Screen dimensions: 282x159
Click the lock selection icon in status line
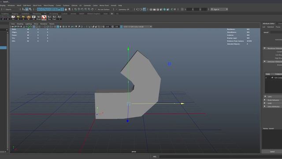point(66,9)
